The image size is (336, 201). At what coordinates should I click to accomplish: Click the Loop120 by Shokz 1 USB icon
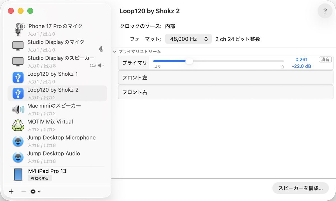[18, 77]
